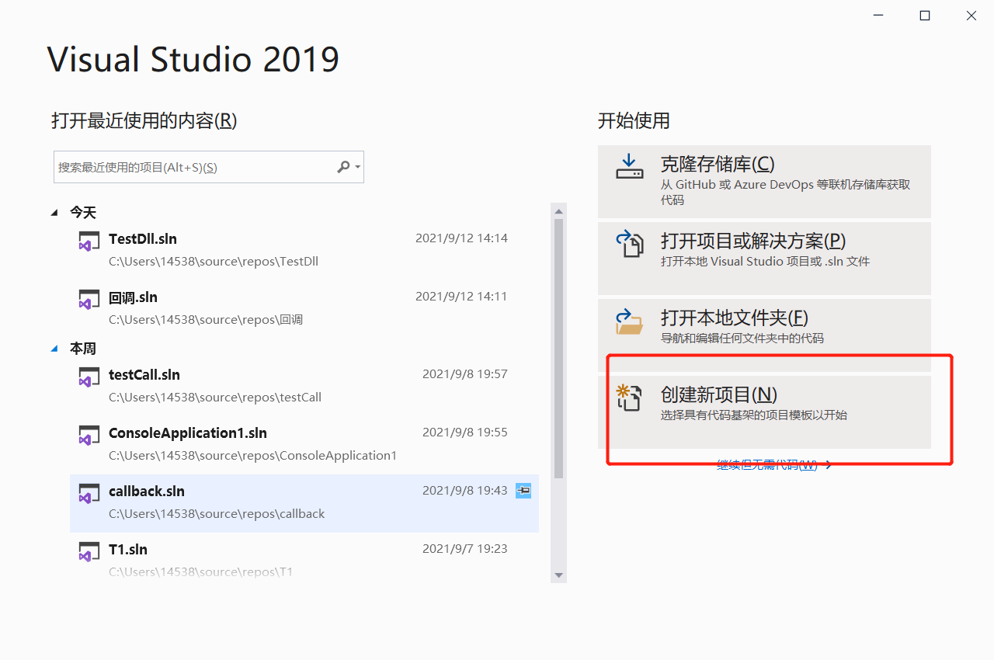Unpin callback.sln using its pin toggle
This screenshot has height=660, width=994.
(523, 490)
